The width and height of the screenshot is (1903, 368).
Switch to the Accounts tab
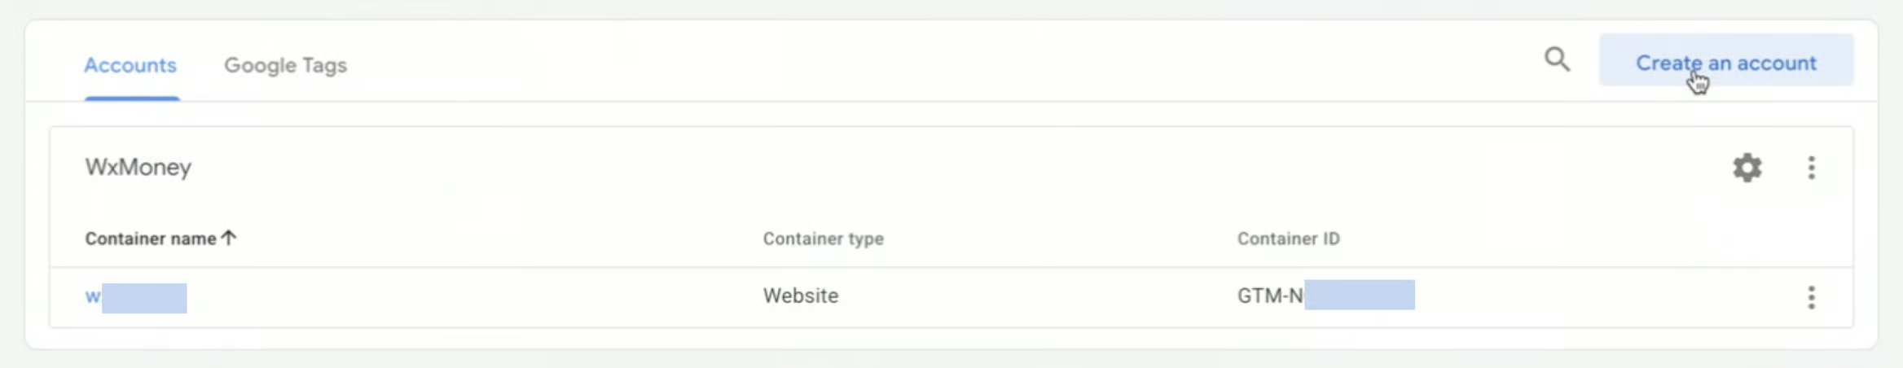(x=130, y=65)
